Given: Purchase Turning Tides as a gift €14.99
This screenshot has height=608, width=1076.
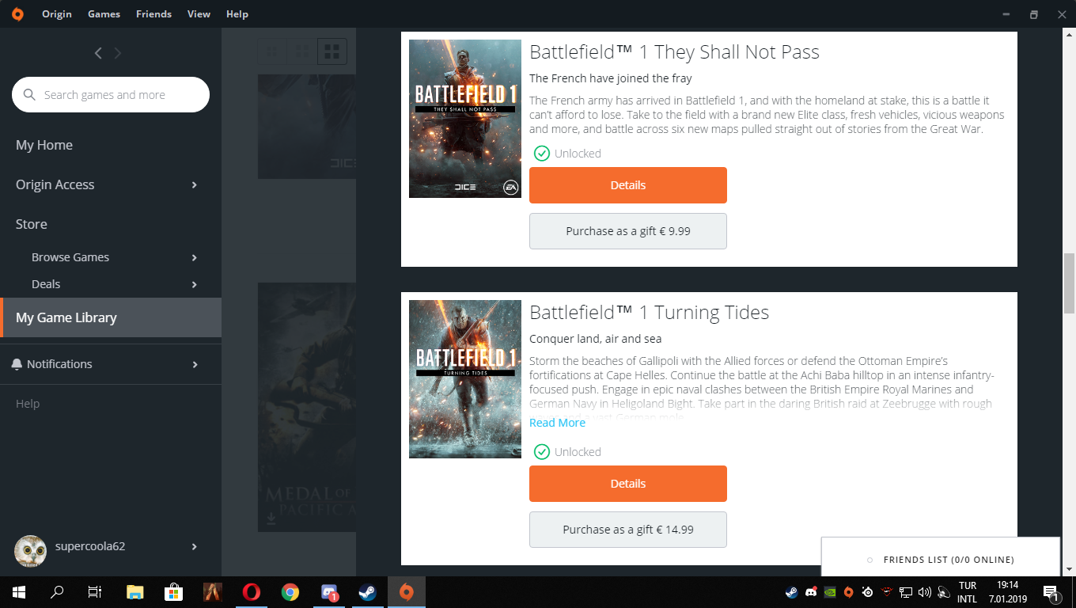Looking at the screenshot, I should coord(628,530).
